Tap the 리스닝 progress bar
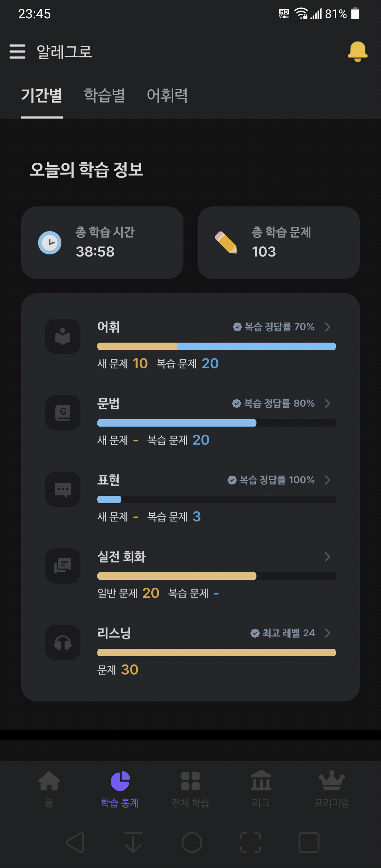 pos(217,652)
